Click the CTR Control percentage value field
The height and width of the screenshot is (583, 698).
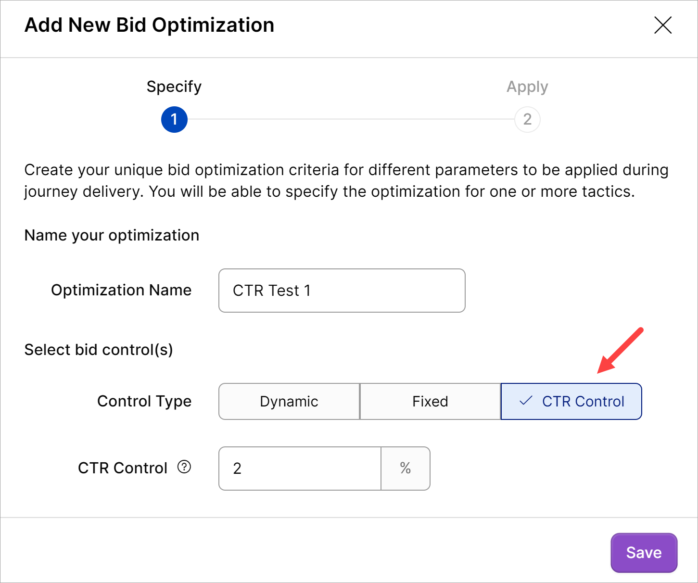pyautogui.click(x=300, y=469)
